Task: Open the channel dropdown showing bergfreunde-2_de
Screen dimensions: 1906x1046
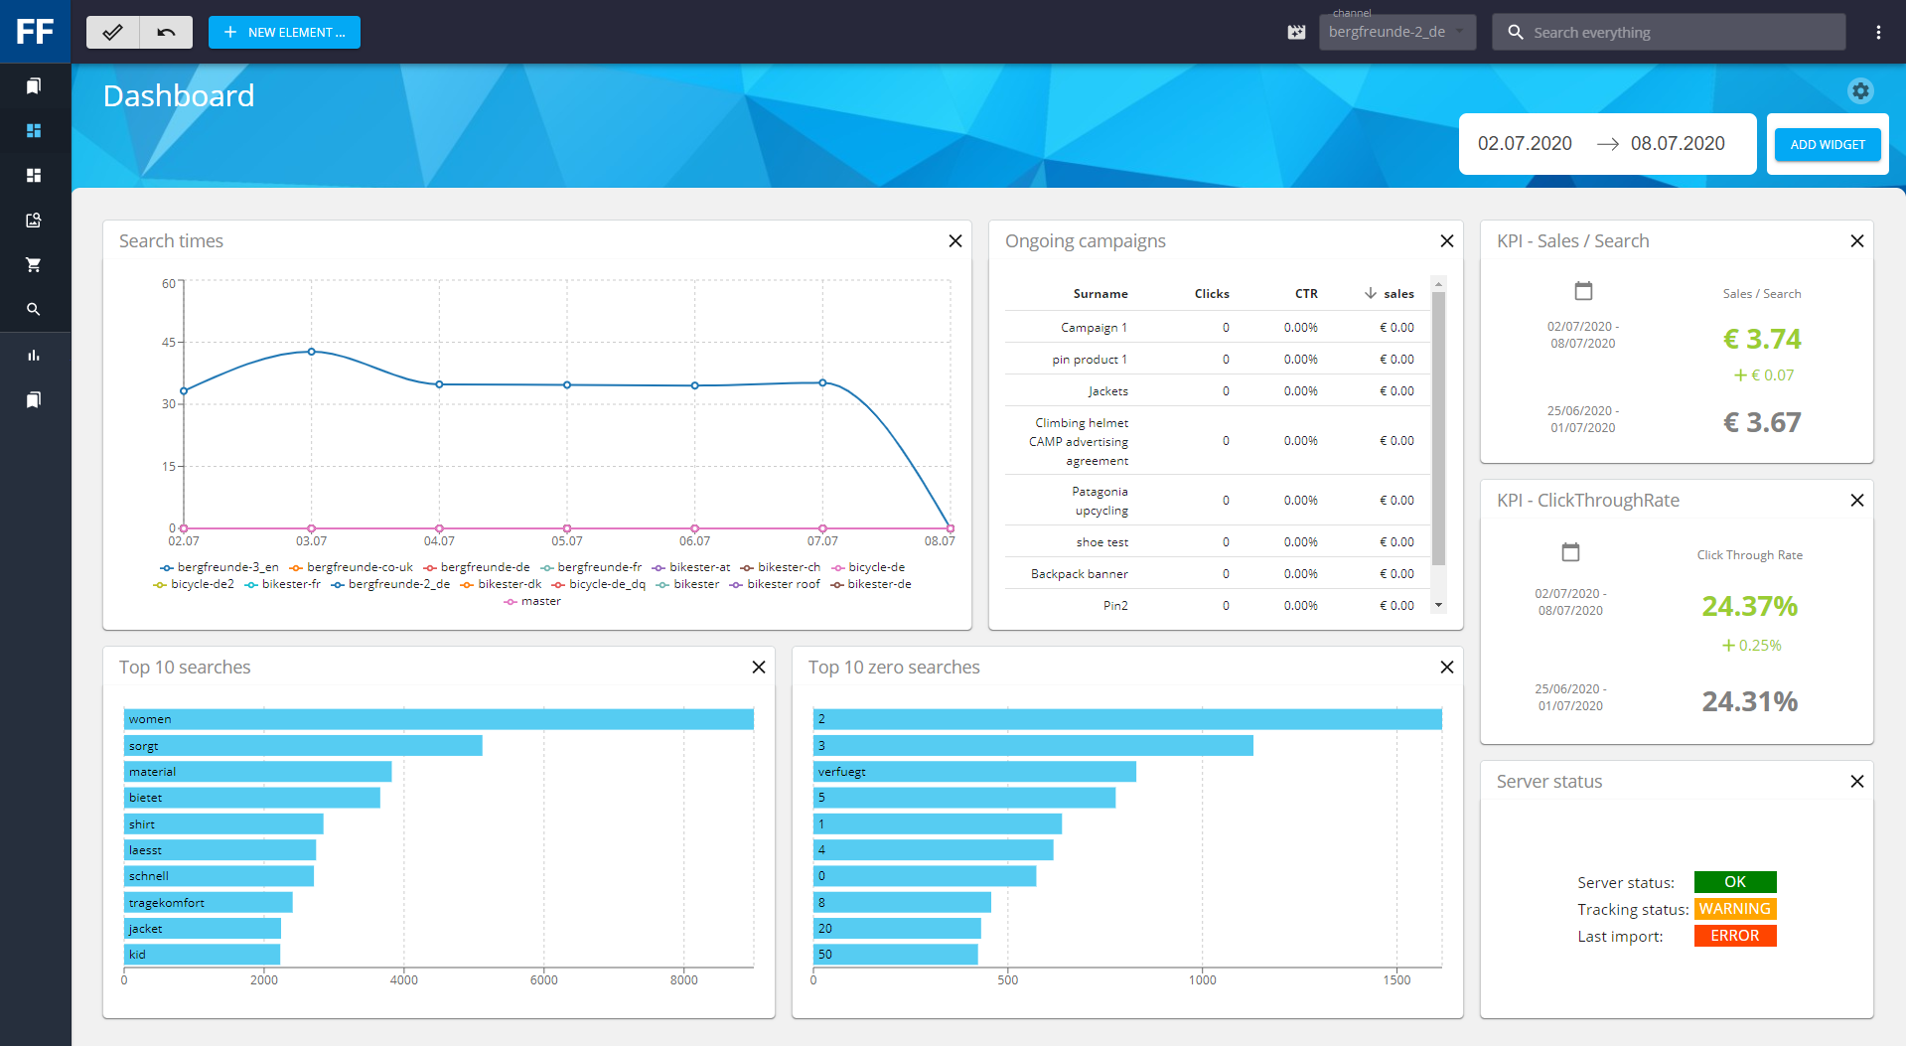Action: (x=1396, y=32)
